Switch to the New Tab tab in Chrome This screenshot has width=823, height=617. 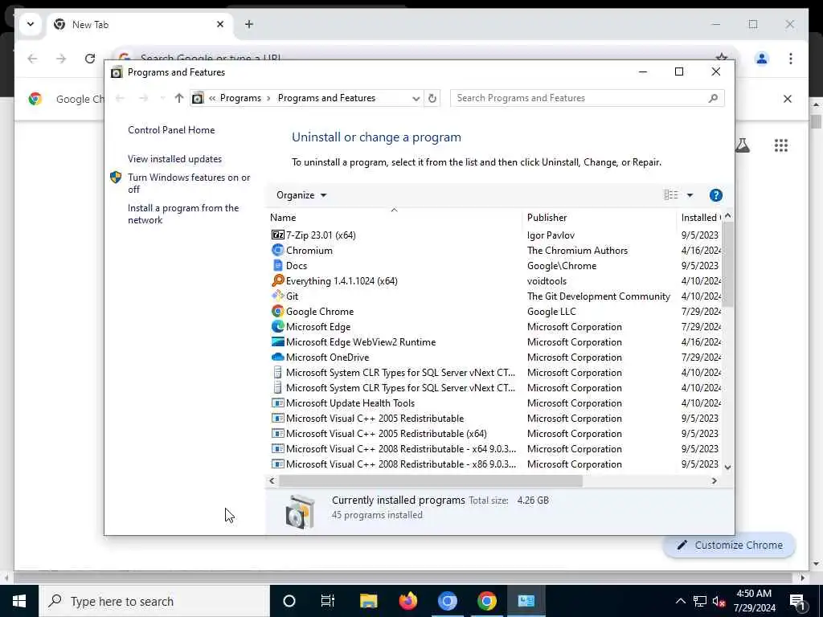[140, 25]
